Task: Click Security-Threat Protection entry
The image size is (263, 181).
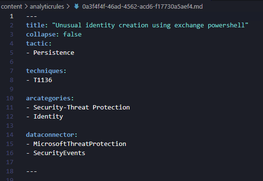Action: tap(81, 107)
